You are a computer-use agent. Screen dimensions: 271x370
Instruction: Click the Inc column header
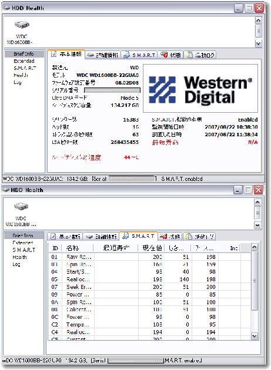click(x=229, y=248)
